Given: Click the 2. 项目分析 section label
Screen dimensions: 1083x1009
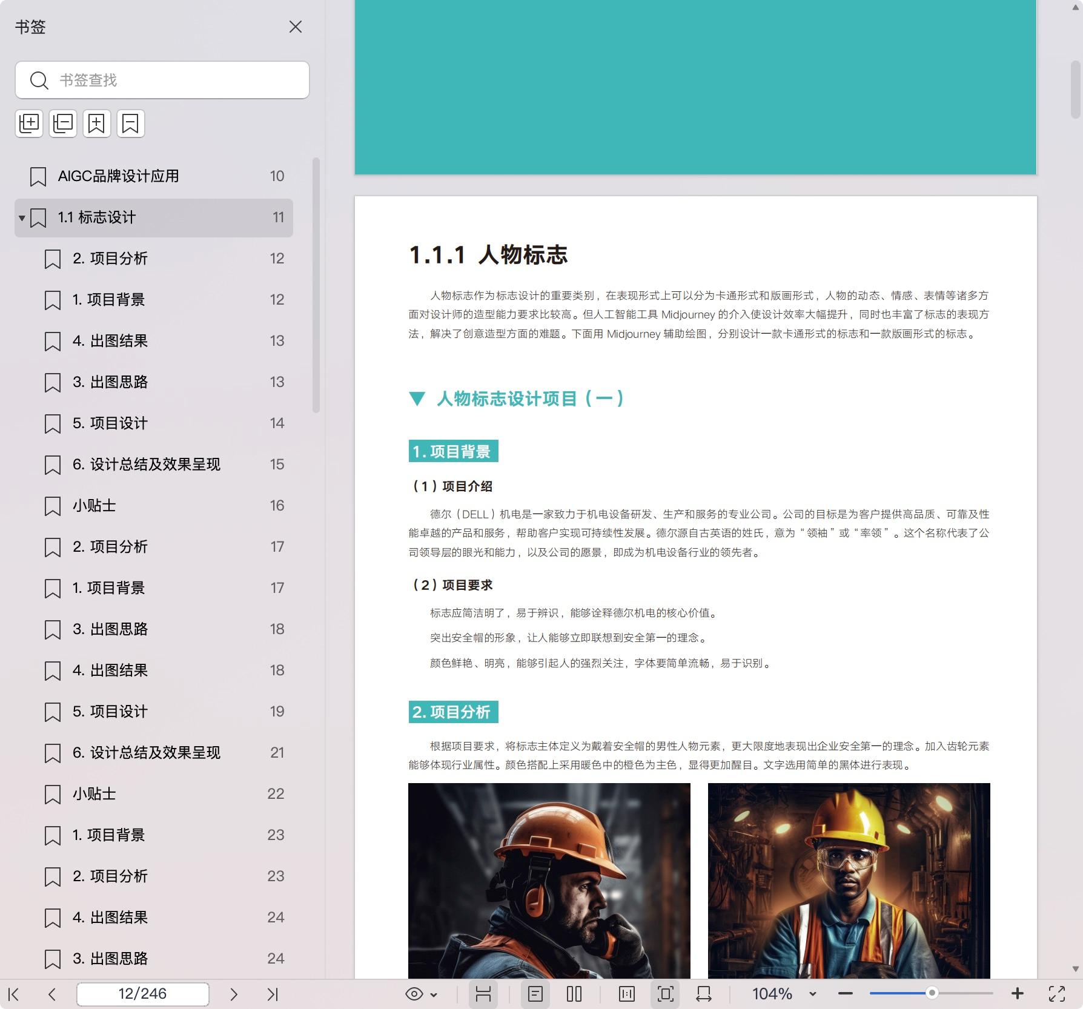Looking at the screenshot, I should [453, 712].
